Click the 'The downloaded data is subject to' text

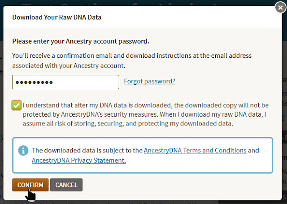pos(87,150)
